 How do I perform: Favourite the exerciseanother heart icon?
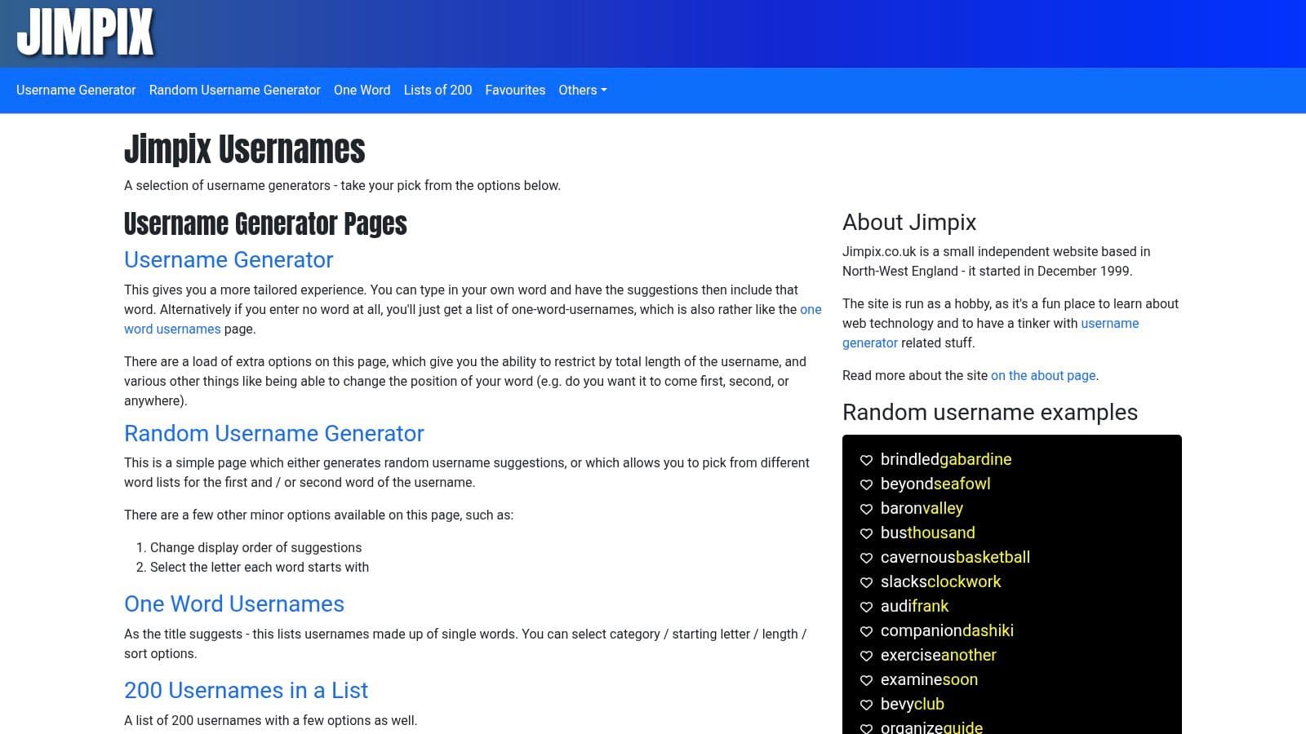866,656
